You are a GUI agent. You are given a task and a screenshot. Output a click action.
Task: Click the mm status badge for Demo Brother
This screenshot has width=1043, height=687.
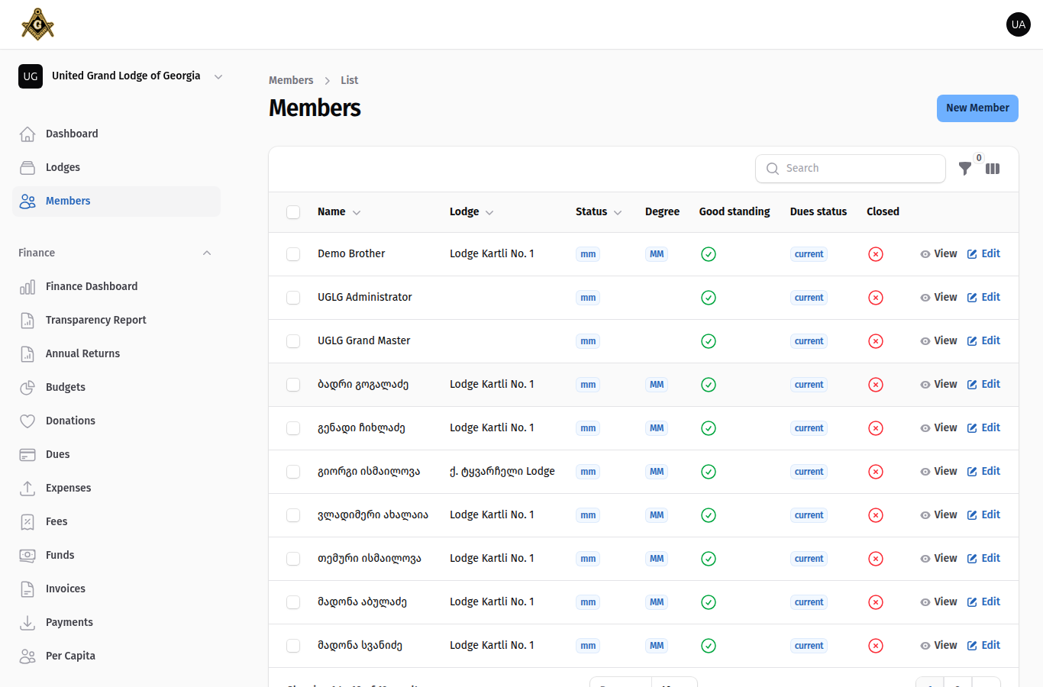click(x=588, y=254)
